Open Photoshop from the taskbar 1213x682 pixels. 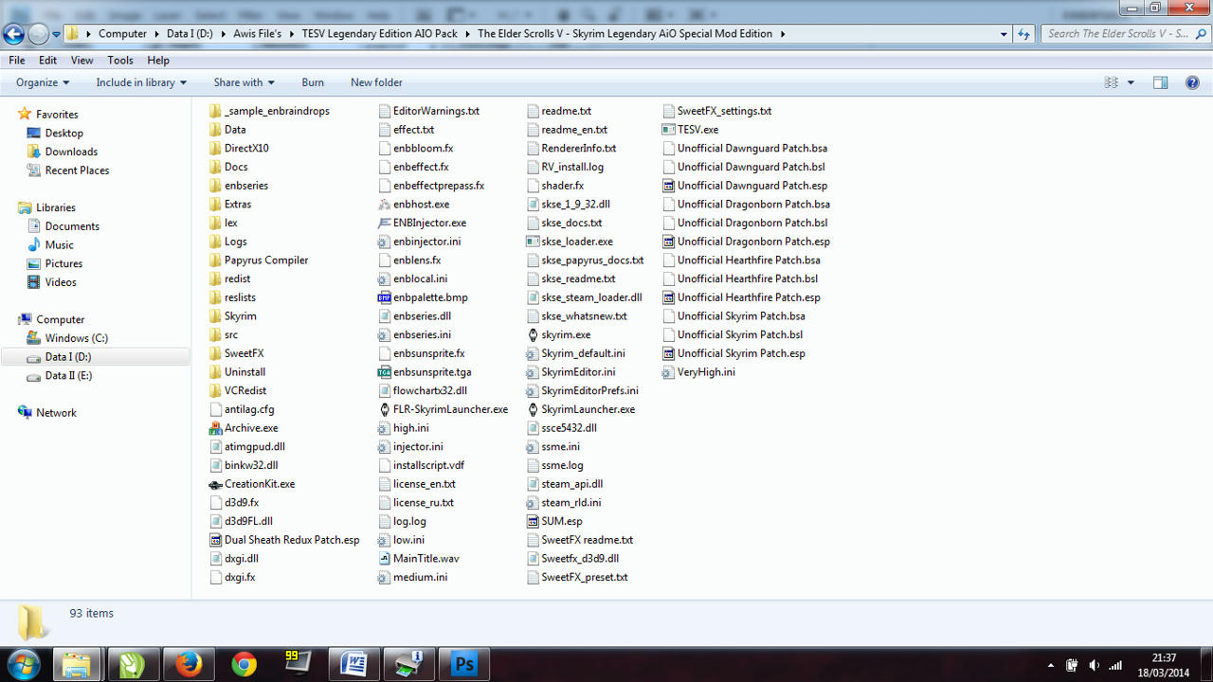464,664
